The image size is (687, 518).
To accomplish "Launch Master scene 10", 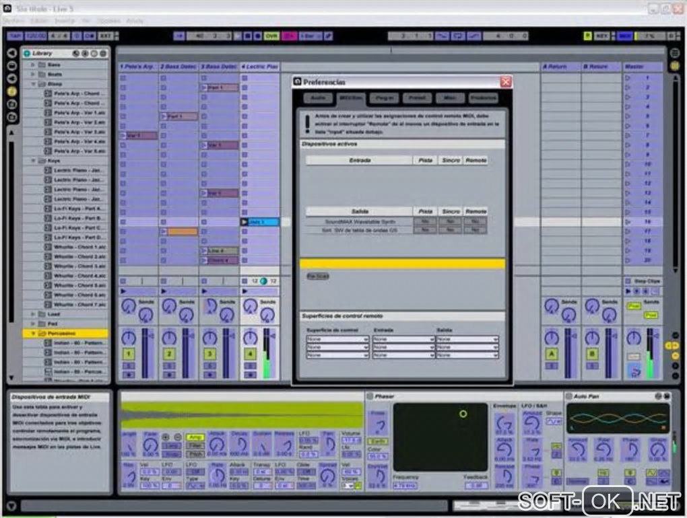I will 628,164.
